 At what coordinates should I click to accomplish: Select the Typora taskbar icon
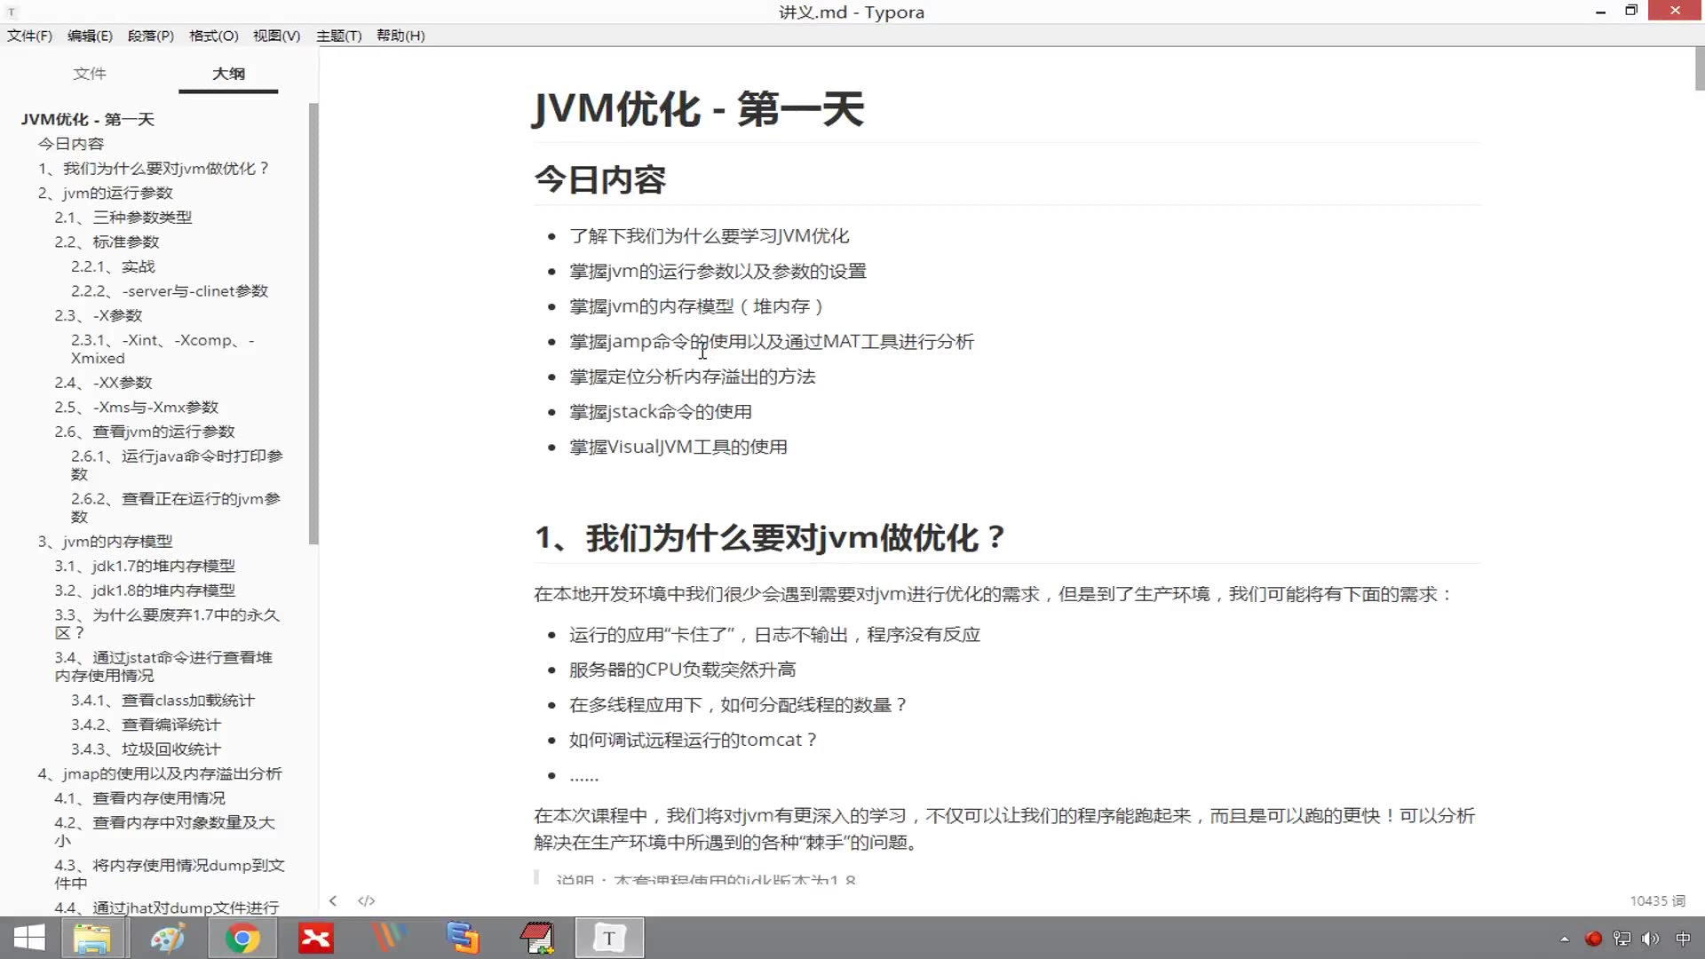tap(609, 938)
